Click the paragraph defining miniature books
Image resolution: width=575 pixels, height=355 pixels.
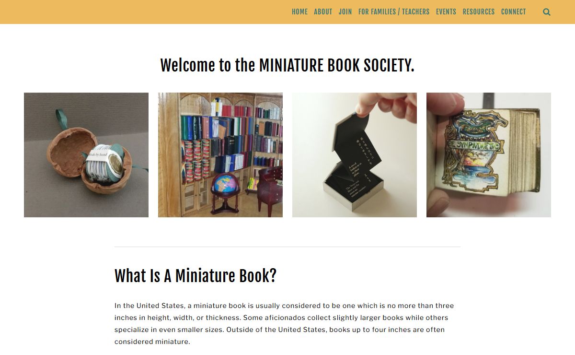pos(284,324)
